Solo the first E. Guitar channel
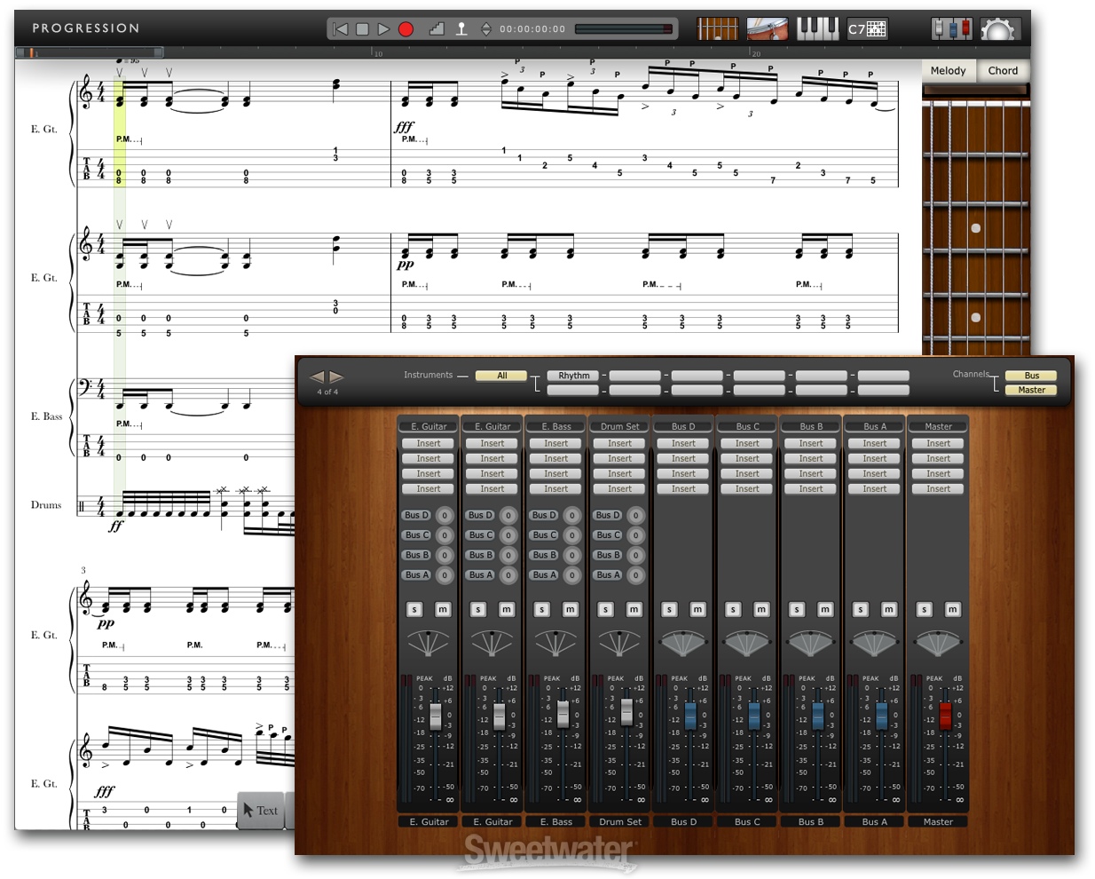1095x879 pixels. [414, 609]
